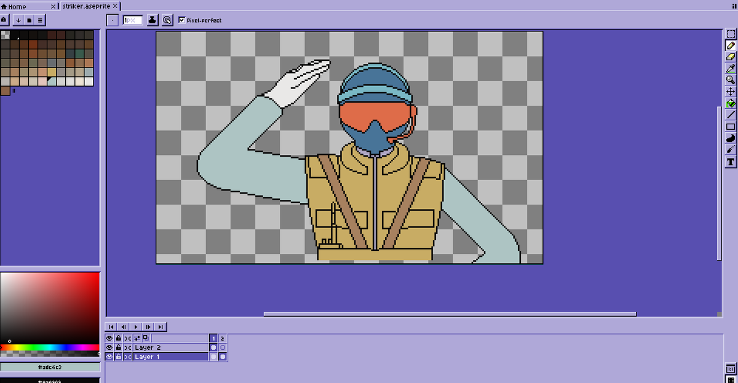Pick the dark green palette swatch
738x383 pixels.
tap(79, 53)
